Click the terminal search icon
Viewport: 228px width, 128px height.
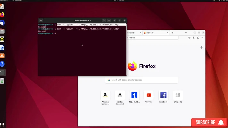(104, 20)
